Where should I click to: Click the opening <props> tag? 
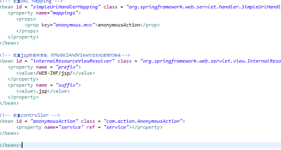click(26, 19)
